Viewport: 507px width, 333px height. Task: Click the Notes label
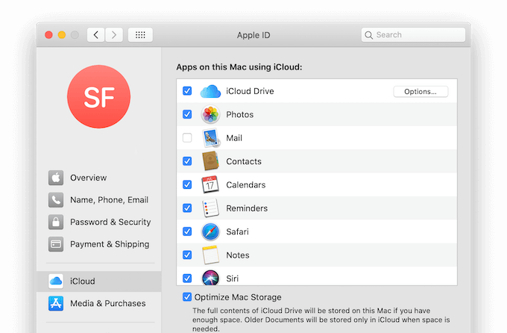pos(238,255)
